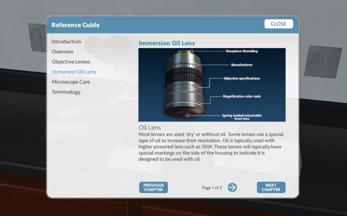Go to the Objective Lenses chapter
The width and height of the screenshot is (347, 216).
click(70, 62)
